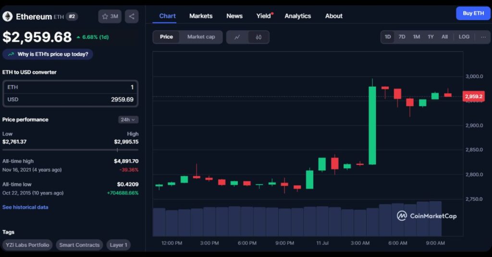Click the 2,750.0 axis label

pyautogui.click(x=474, y=199)
